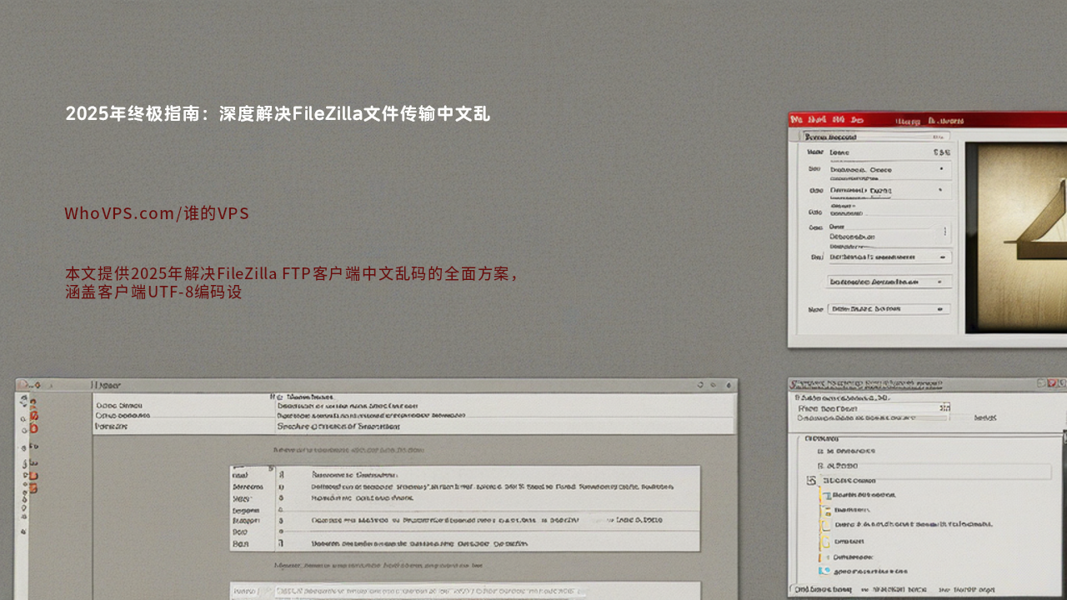
Task: Click the sepia preview image in the settings window
Action: click(x=1016, y=238)
